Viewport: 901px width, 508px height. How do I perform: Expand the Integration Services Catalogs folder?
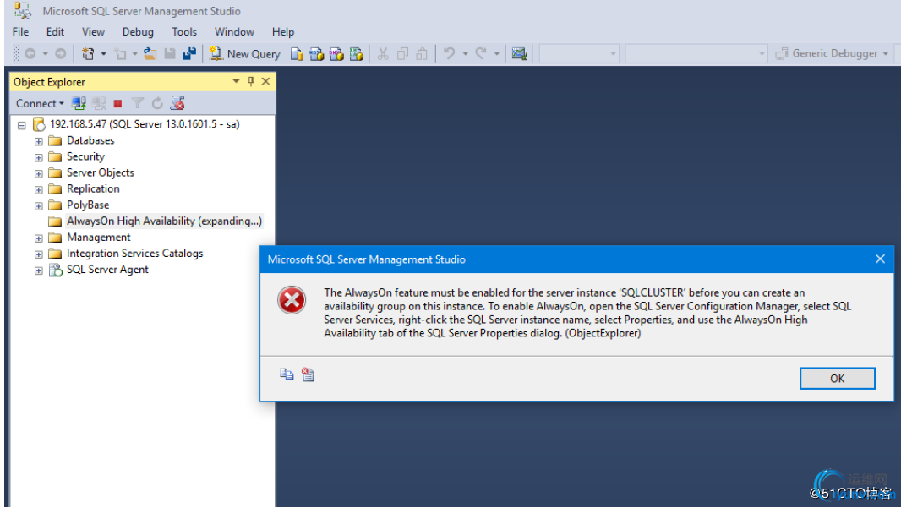[39, 254]
